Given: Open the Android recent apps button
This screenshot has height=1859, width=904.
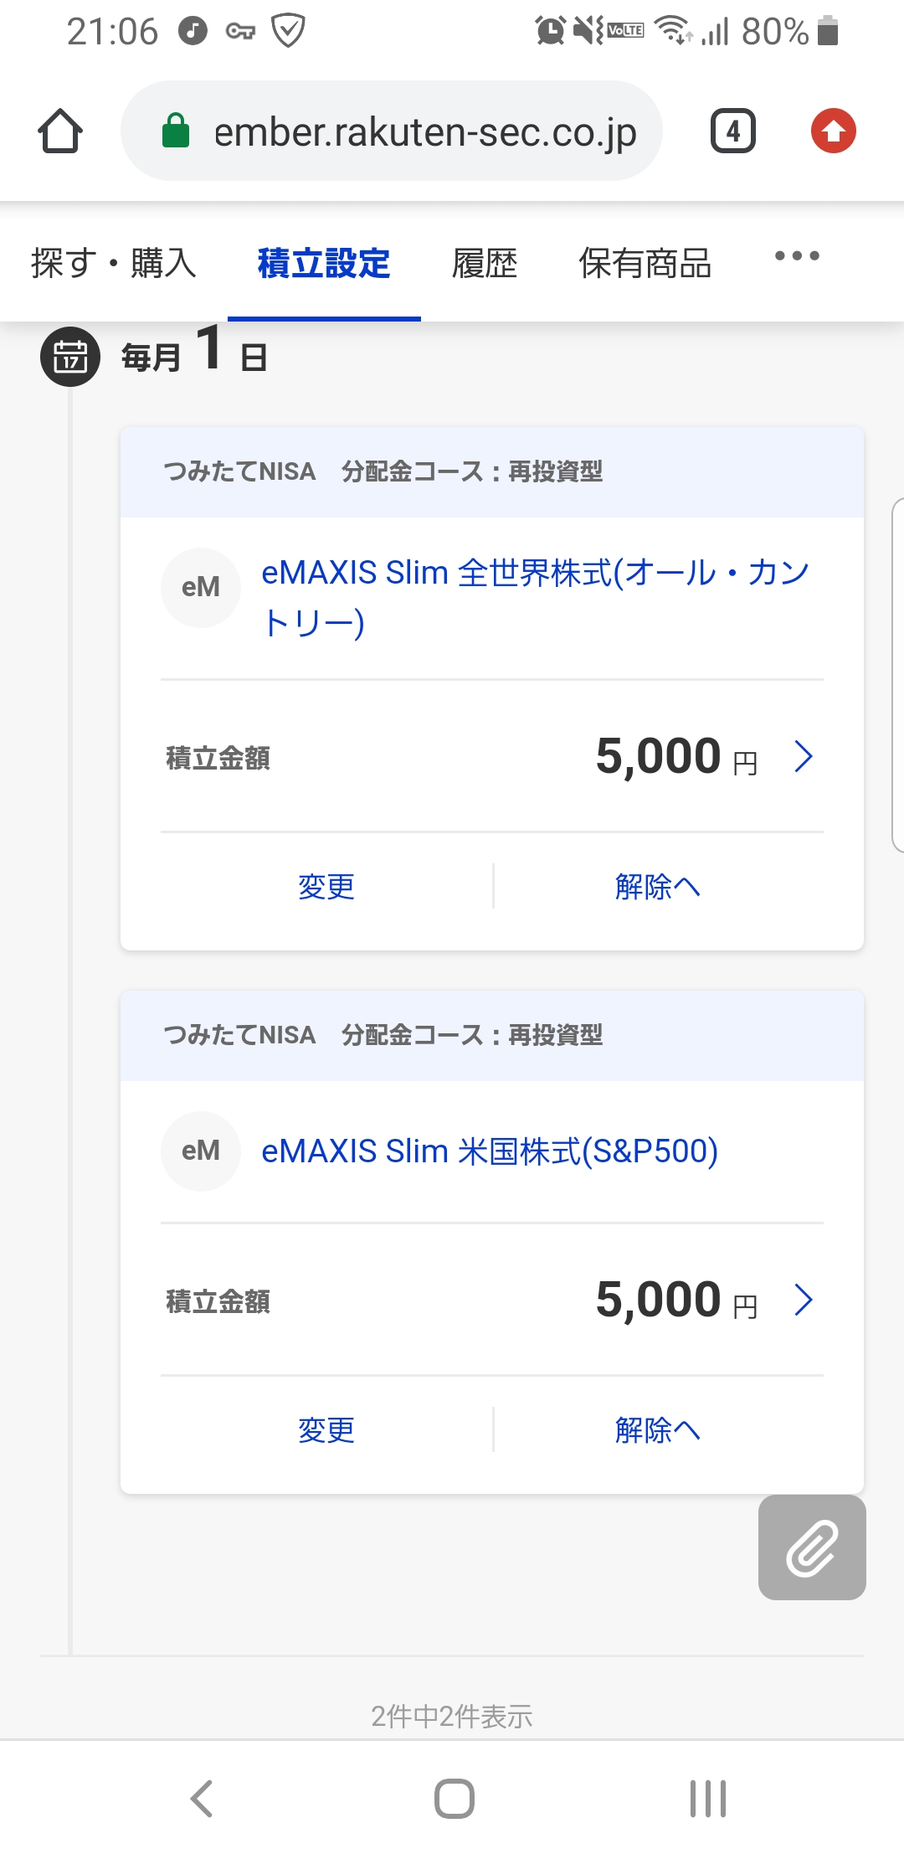Looking at the screenshot, I should 707,1798.
